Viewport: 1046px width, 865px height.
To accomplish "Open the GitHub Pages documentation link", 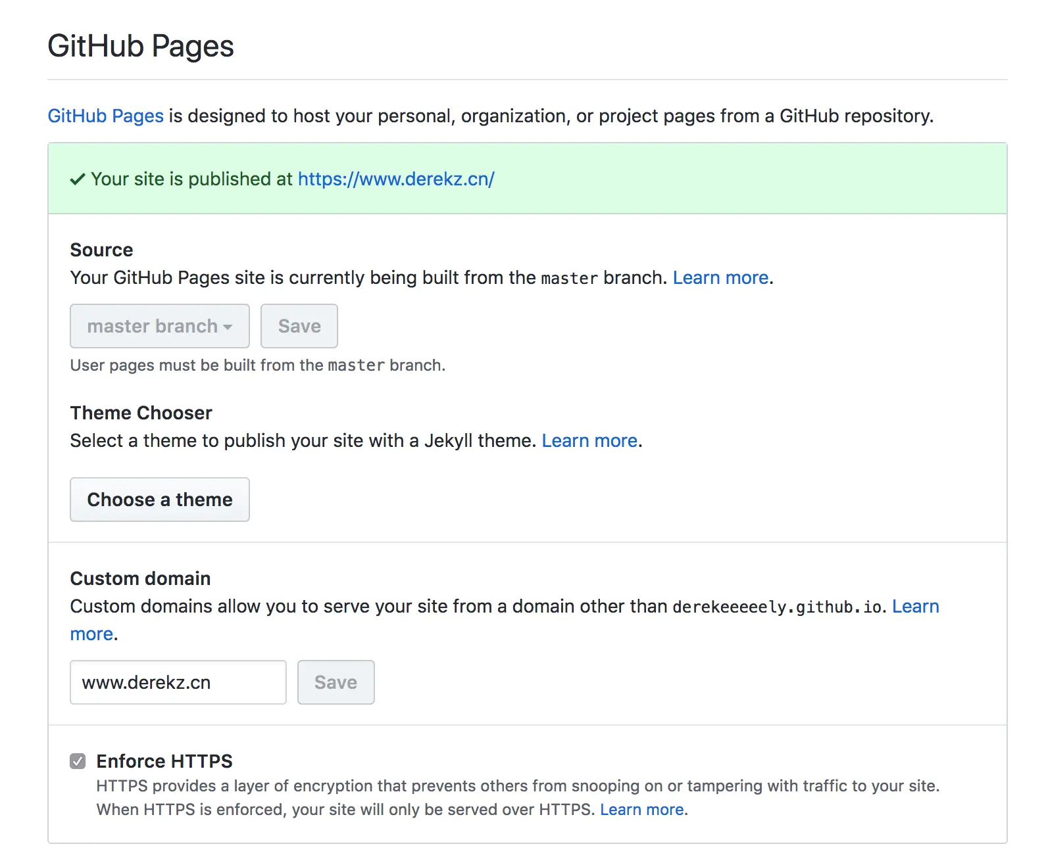I will pos(105,116).
